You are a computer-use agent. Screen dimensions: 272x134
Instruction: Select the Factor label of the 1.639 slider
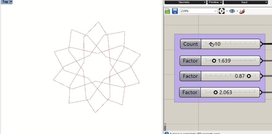[190, 61]
